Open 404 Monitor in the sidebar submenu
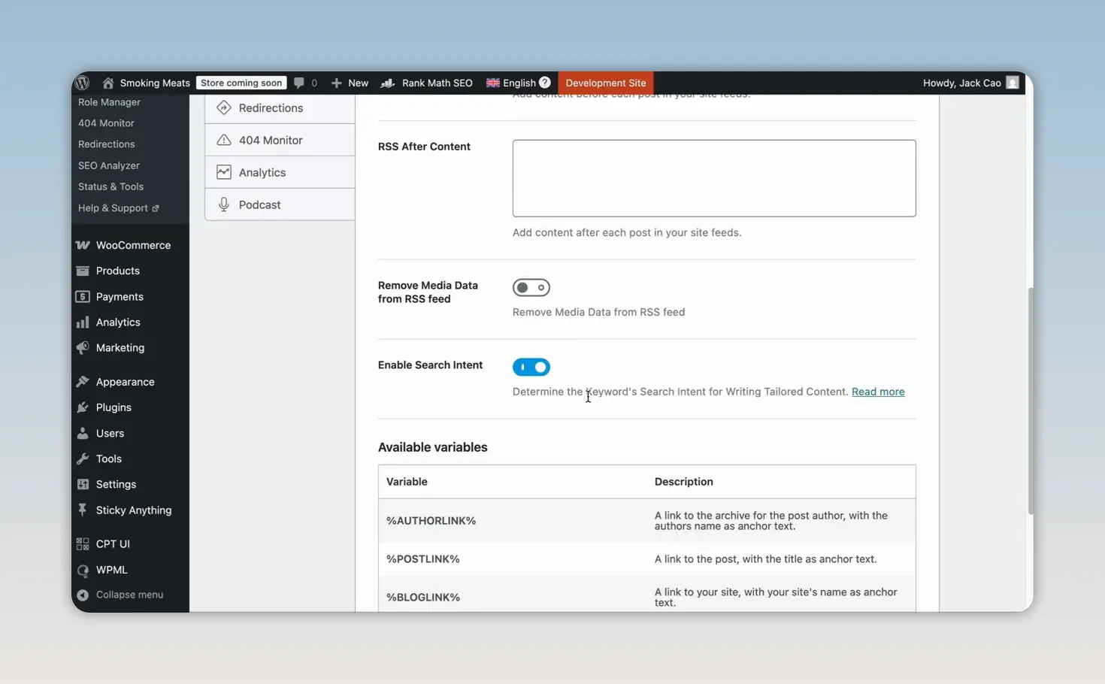1105x684 pixels. [106, 123]
